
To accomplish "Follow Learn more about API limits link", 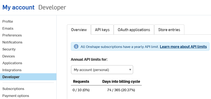I will point(183,47).
